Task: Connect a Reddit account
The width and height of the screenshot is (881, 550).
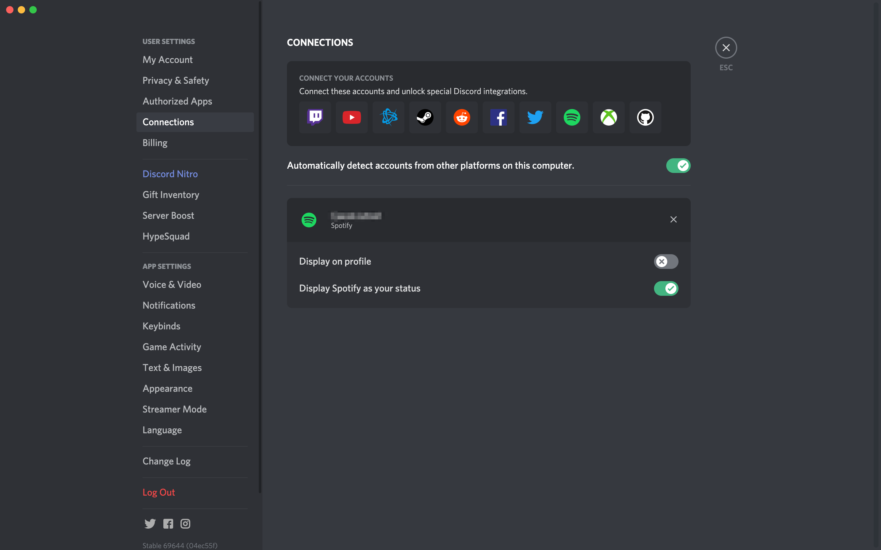Action: [x=462, y=117]
